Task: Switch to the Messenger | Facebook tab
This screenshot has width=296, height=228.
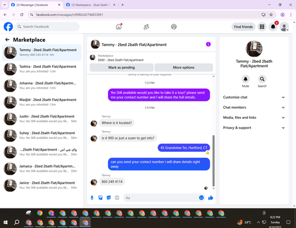Action: pos(36,5)
